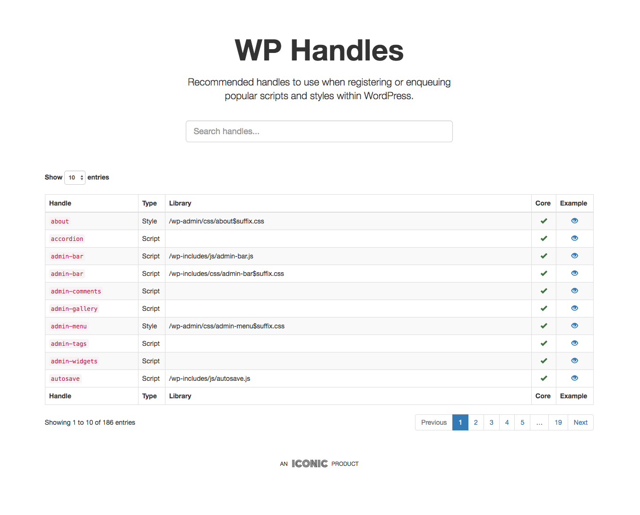View the example for admin-bar script
640x515 pixels.
click(574, 256)
